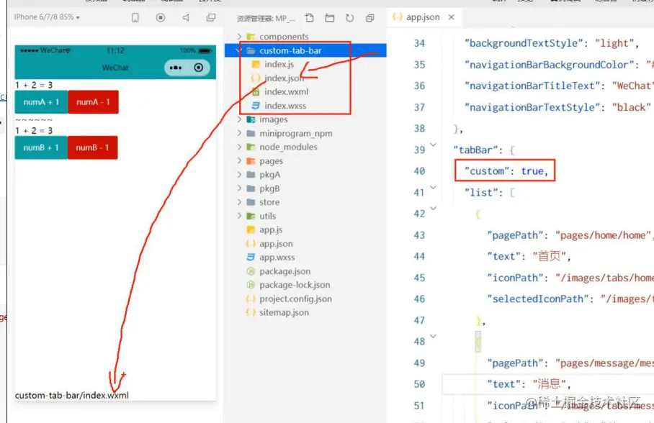
Task: Open app.json in file tree
Action: point(276,243)
